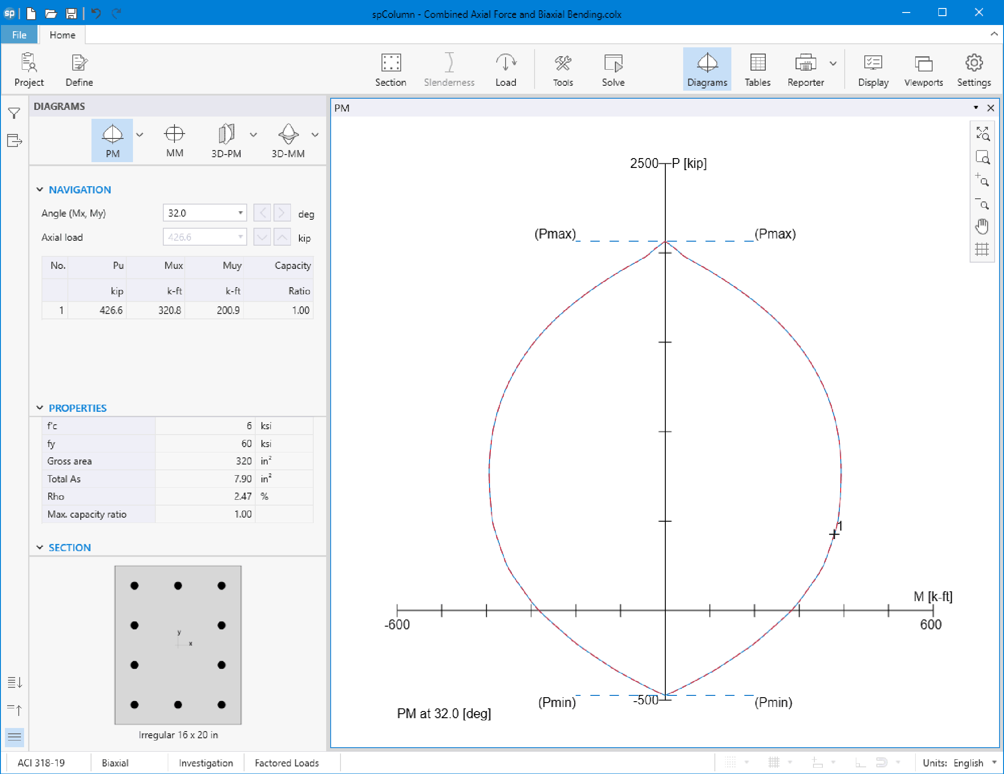Expand the Reporter dropdown arrow

834,64
